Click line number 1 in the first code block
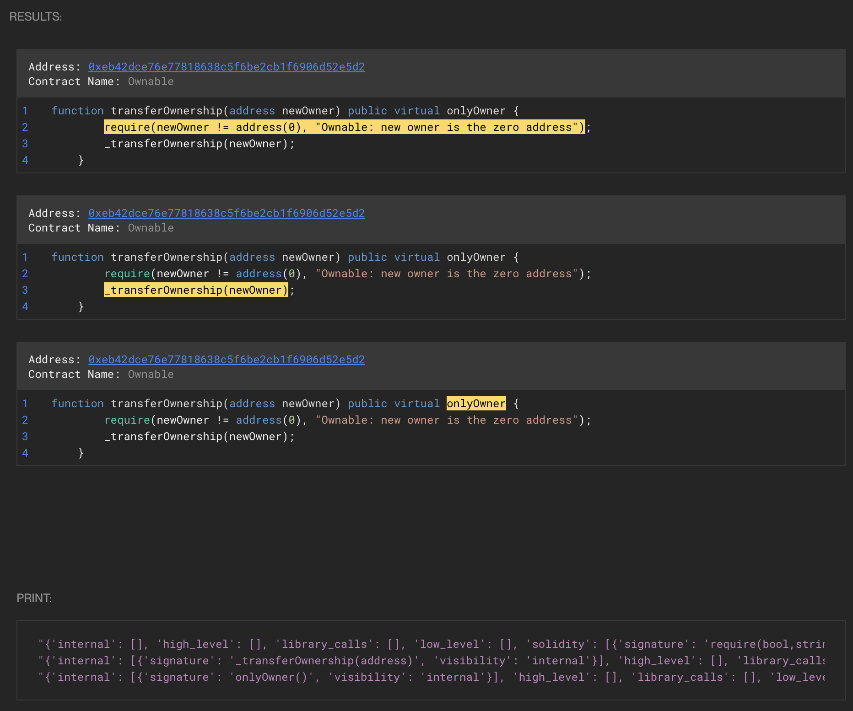Screen dimensions: 853x711 pyautogui.click(x=25, y=111)
